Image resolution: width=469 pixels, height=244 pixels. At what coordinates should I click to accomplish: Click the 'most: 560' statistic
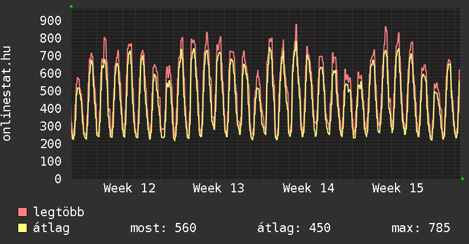tap(163, 228)
